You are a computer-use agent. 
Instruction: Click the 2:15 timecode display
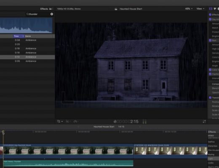[128, 121]
